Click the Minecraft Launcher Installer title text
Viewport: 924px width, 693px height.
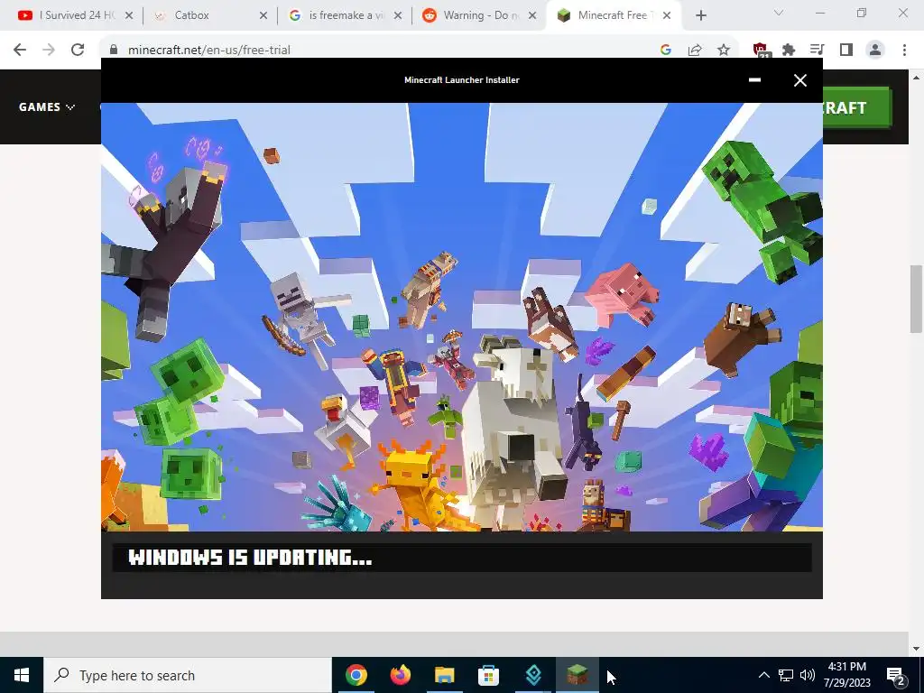461,79
